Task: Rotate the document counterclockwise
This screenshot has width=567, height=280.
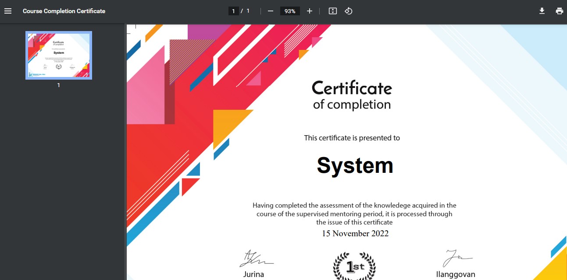Action: point(349,11)
